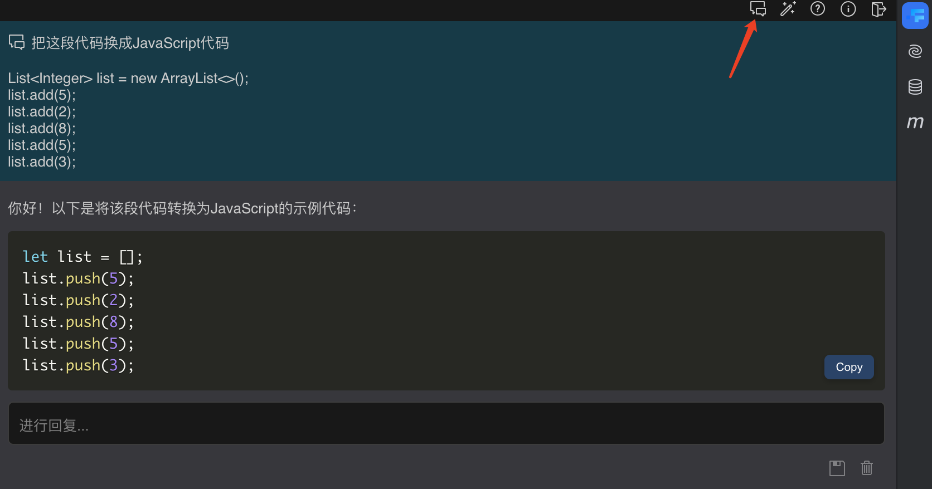The width and height of the screenshot is (932, 489).
Task: Log out using the exit door icon
Action: pyautogui.click(x=878, y=9)
